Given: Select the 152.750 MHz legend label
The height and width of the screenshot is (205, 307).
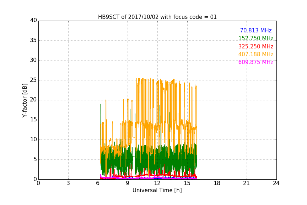Looking at the screenshot, I should [x=256, y=38].
